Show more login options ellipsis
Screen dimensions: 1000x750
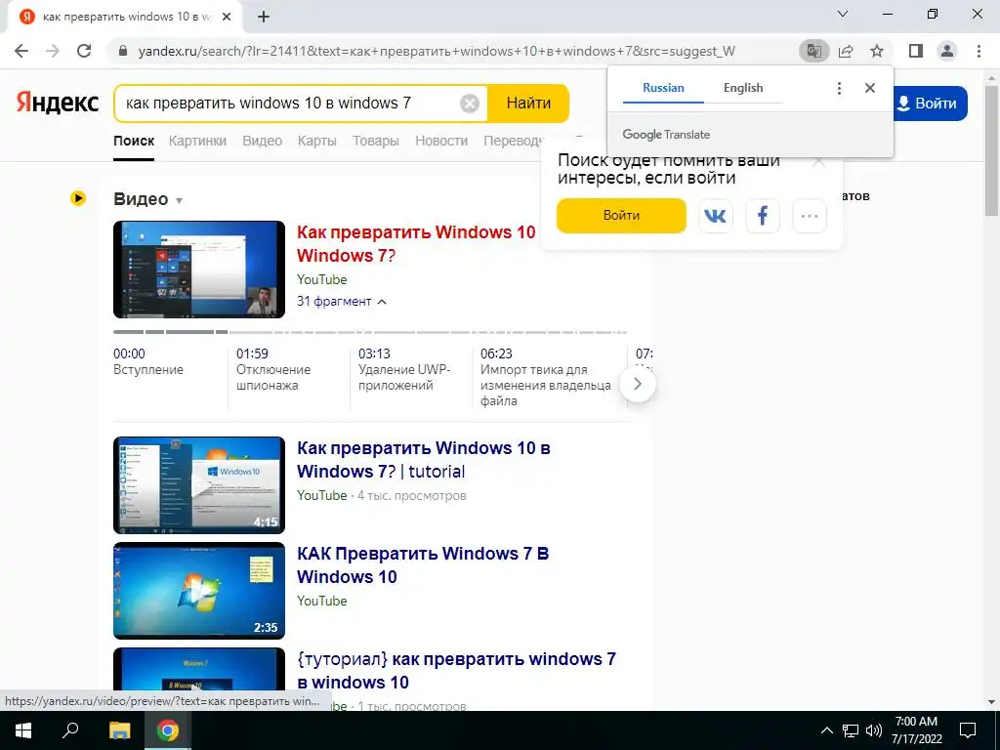click(810, 216)
